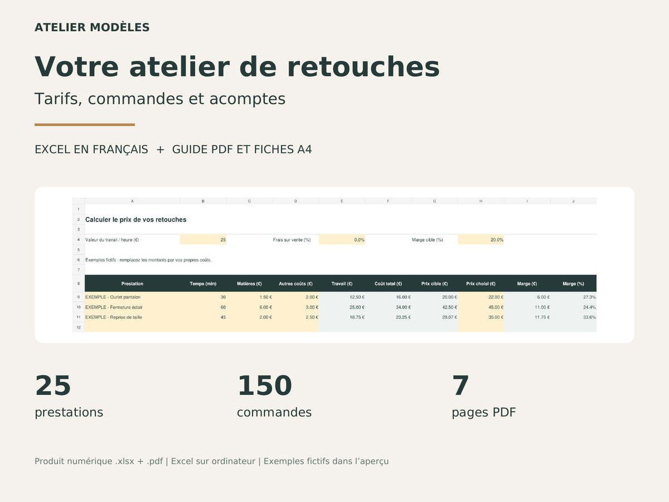
Task: Click the 'Exemples fictifs : remplacez les montants' note
Action: (148, 260)
